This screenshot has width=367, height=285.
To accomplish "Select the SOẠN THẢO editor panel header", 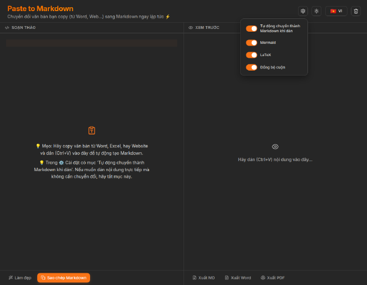I will (x=23, y=27).
